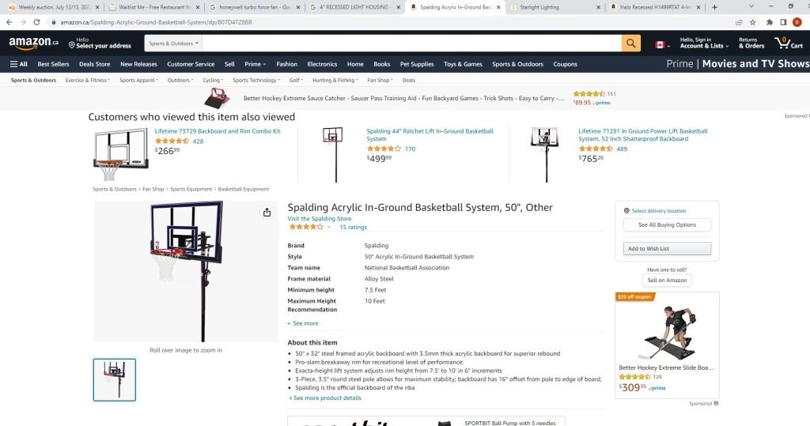Expand star ratings breakdown arrow

328,227
